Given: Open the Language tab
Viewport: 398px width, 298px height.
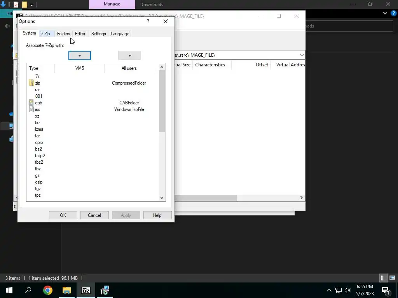Looking at the screenshot, I should [x=120, y=34].
